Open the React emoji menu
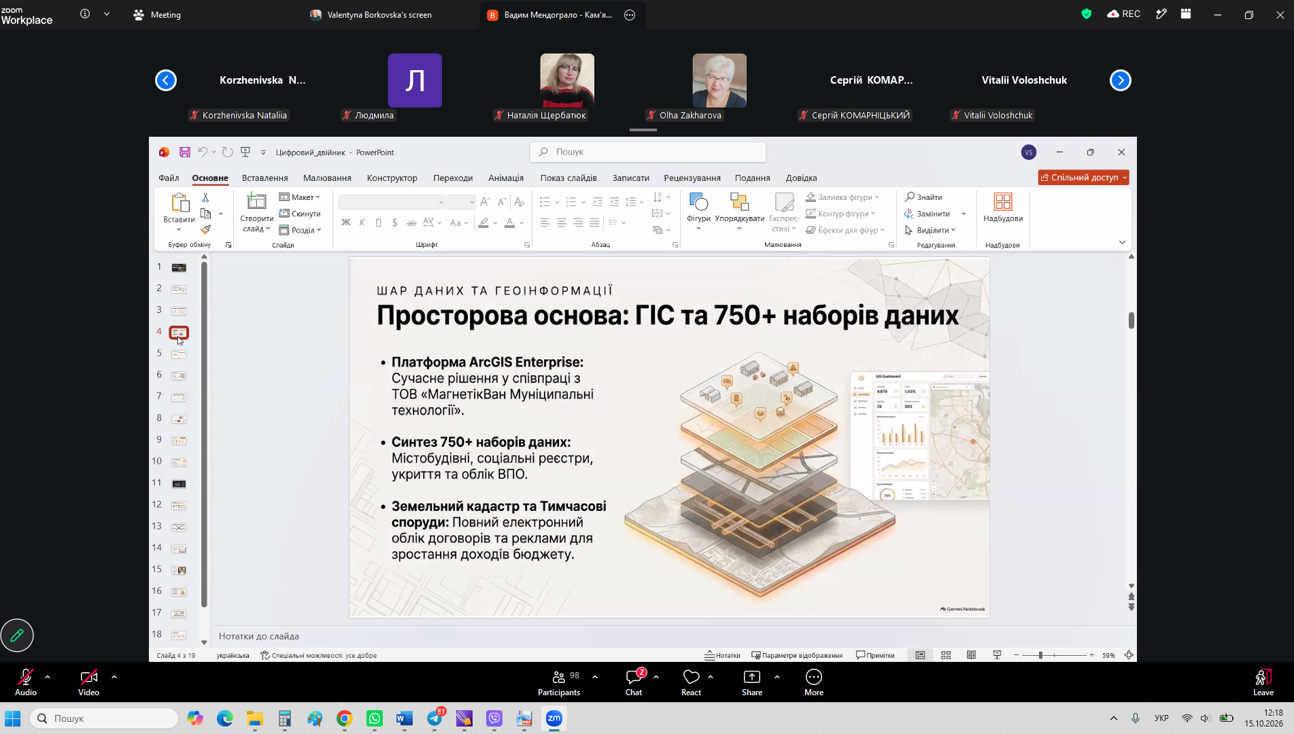 tap(691, 682)
